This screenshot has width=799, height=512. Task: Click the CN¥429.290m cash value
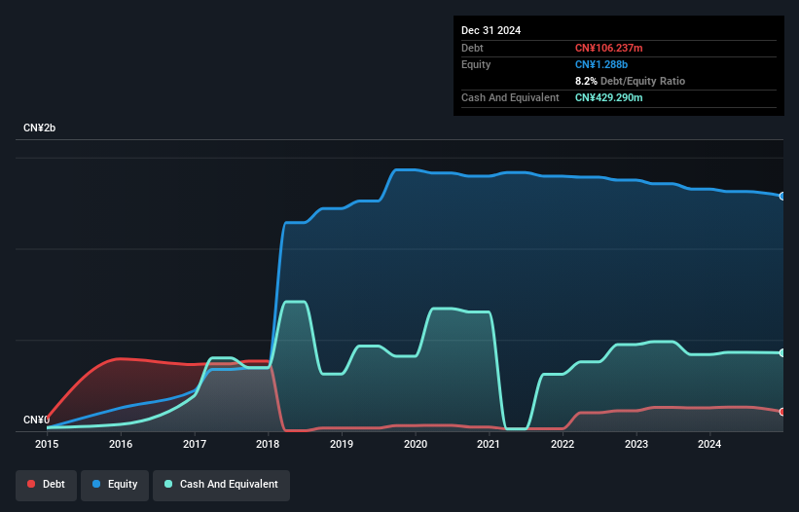click(609, 97)
